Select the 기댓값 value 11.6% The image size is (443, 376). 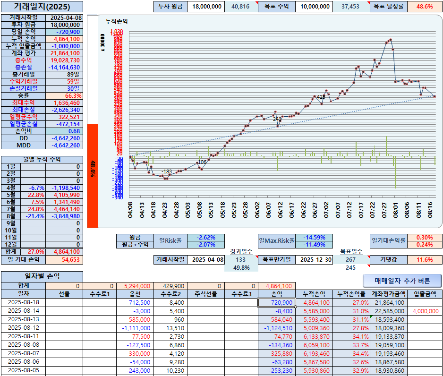tap(425, 260)
